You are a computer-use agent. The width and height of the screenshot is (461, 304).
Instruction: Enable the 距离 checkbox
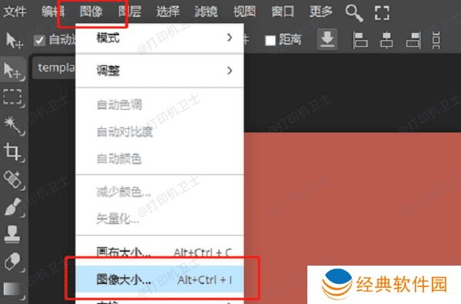point(270,40)
